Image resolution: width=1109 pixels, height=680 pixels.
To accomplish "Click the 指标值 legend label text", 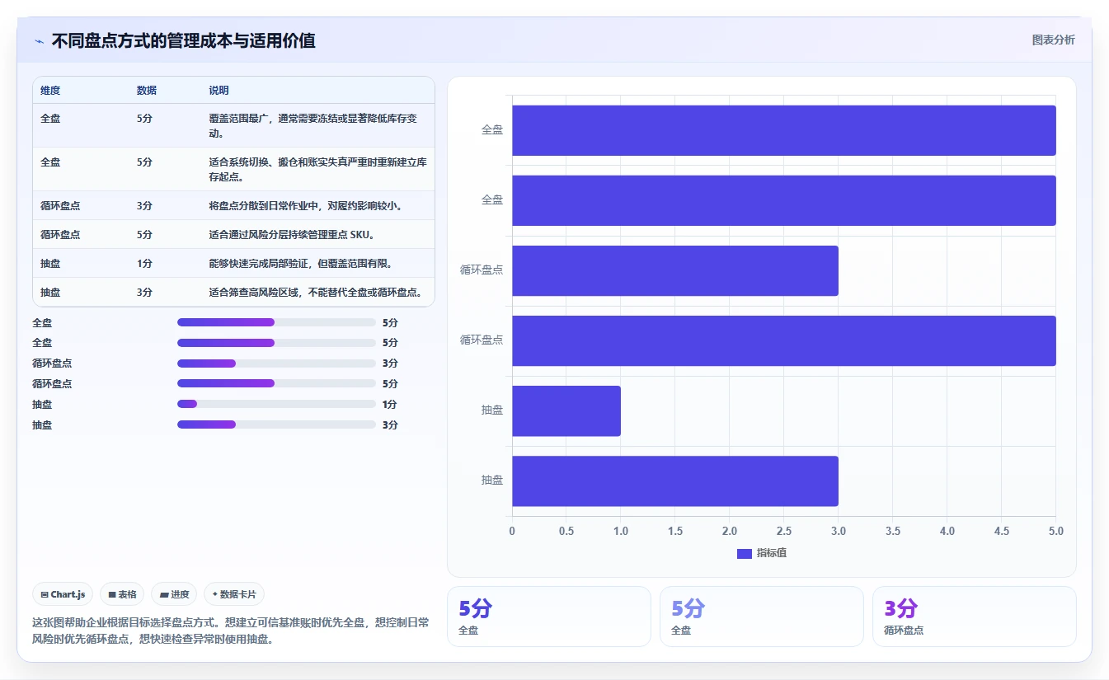I will [x=772, y=553].
